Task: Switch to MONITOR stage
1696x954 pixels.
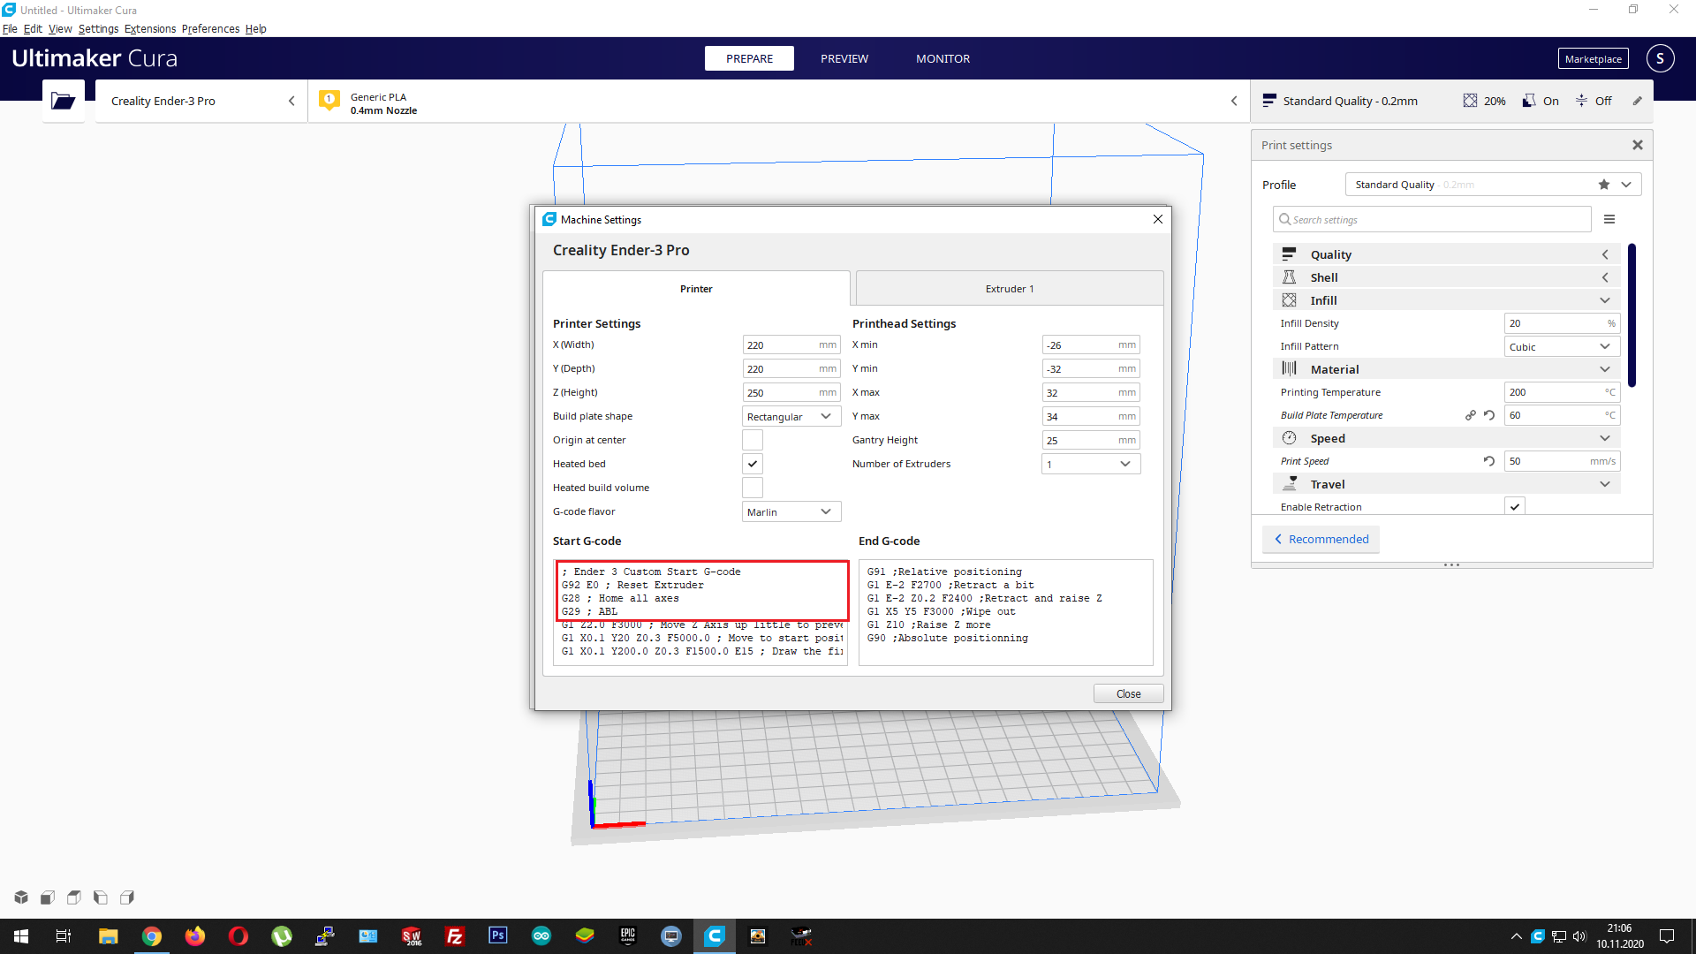Action: tap(943, 58)
